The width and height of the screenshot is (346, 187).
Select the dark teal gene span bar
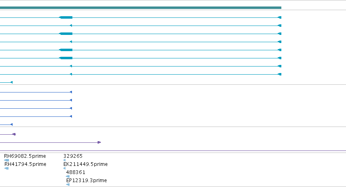141,8
